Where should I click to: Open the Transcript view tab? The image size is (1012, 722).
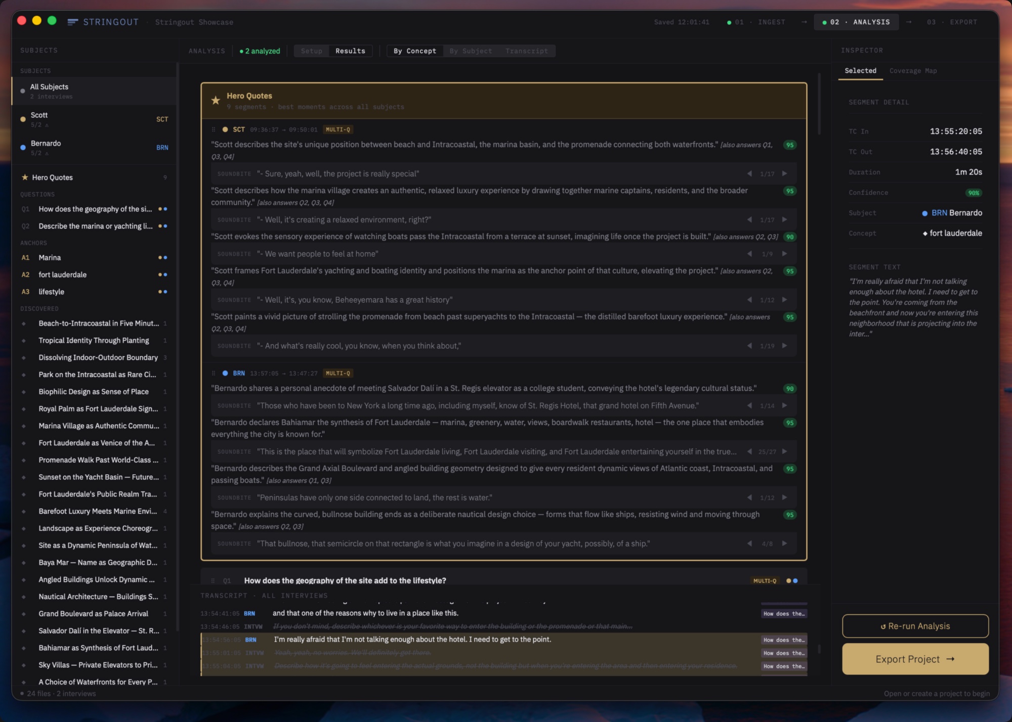(526, 51)
